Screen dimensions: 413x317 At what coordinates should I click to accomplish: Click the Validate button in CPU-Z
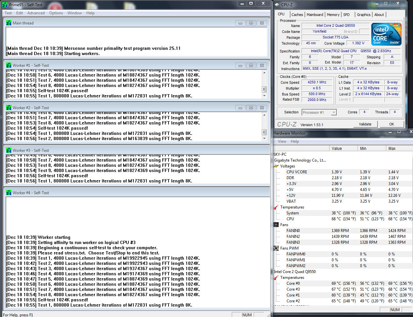tap(365, 124)
